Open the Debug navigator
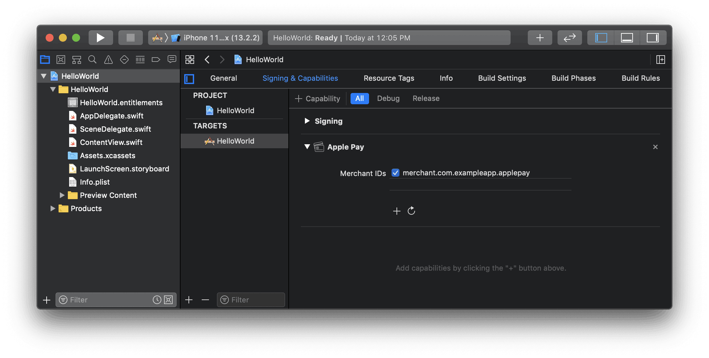Image resolution: width=709 pixels, height=358 pixels. [140, 60]
